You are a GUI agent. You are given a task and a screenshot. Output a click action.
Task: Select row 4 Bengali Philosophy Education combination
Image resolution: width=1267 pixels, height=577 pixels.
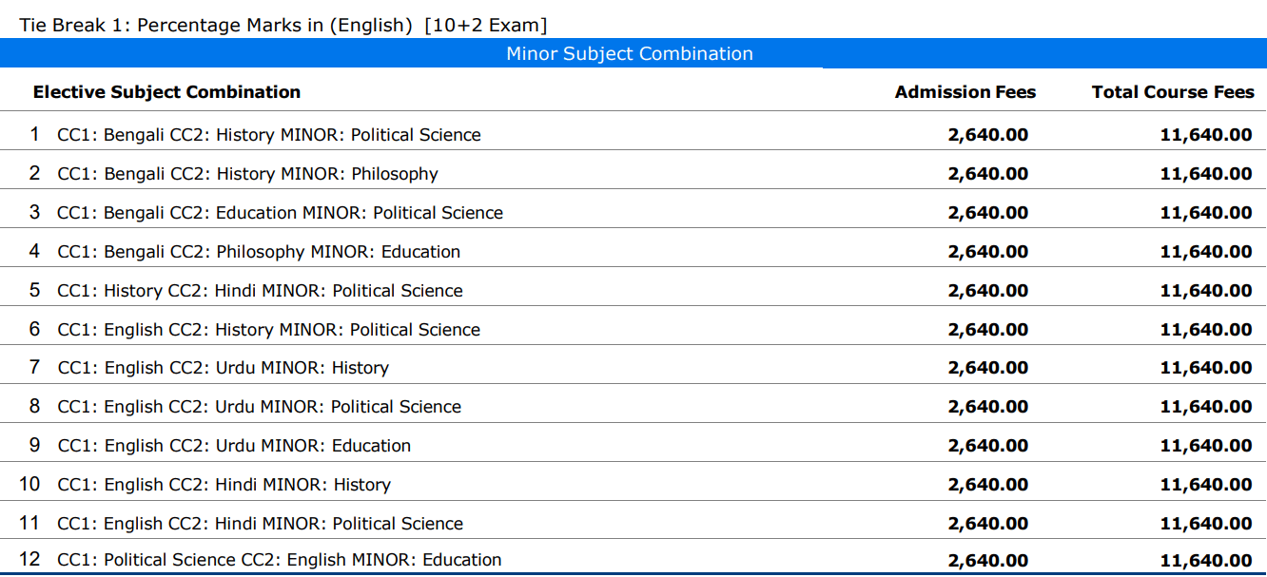click(x=259, y=252)
